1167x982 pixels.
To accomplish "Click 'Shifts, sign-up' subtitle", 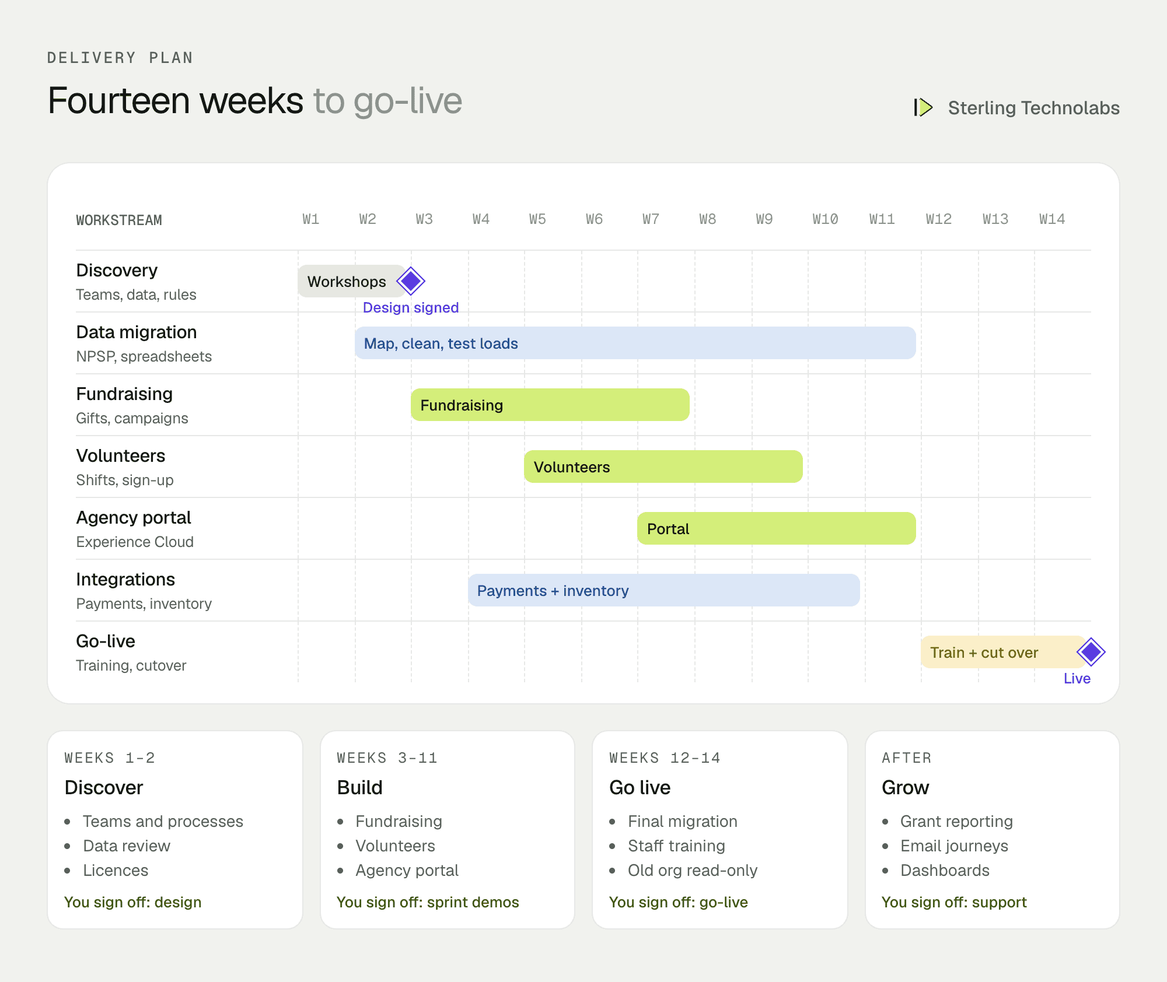I will click(x=125, y=480).
